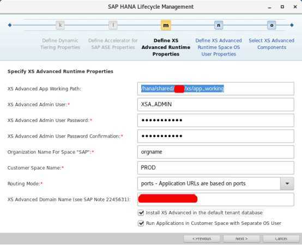Select Define XS Advanced Runtime Properties step

(166, 47)
